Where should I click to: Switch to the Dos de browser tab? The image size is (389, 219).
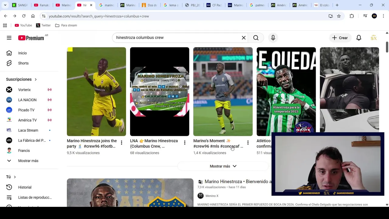[x=150, y=5]
